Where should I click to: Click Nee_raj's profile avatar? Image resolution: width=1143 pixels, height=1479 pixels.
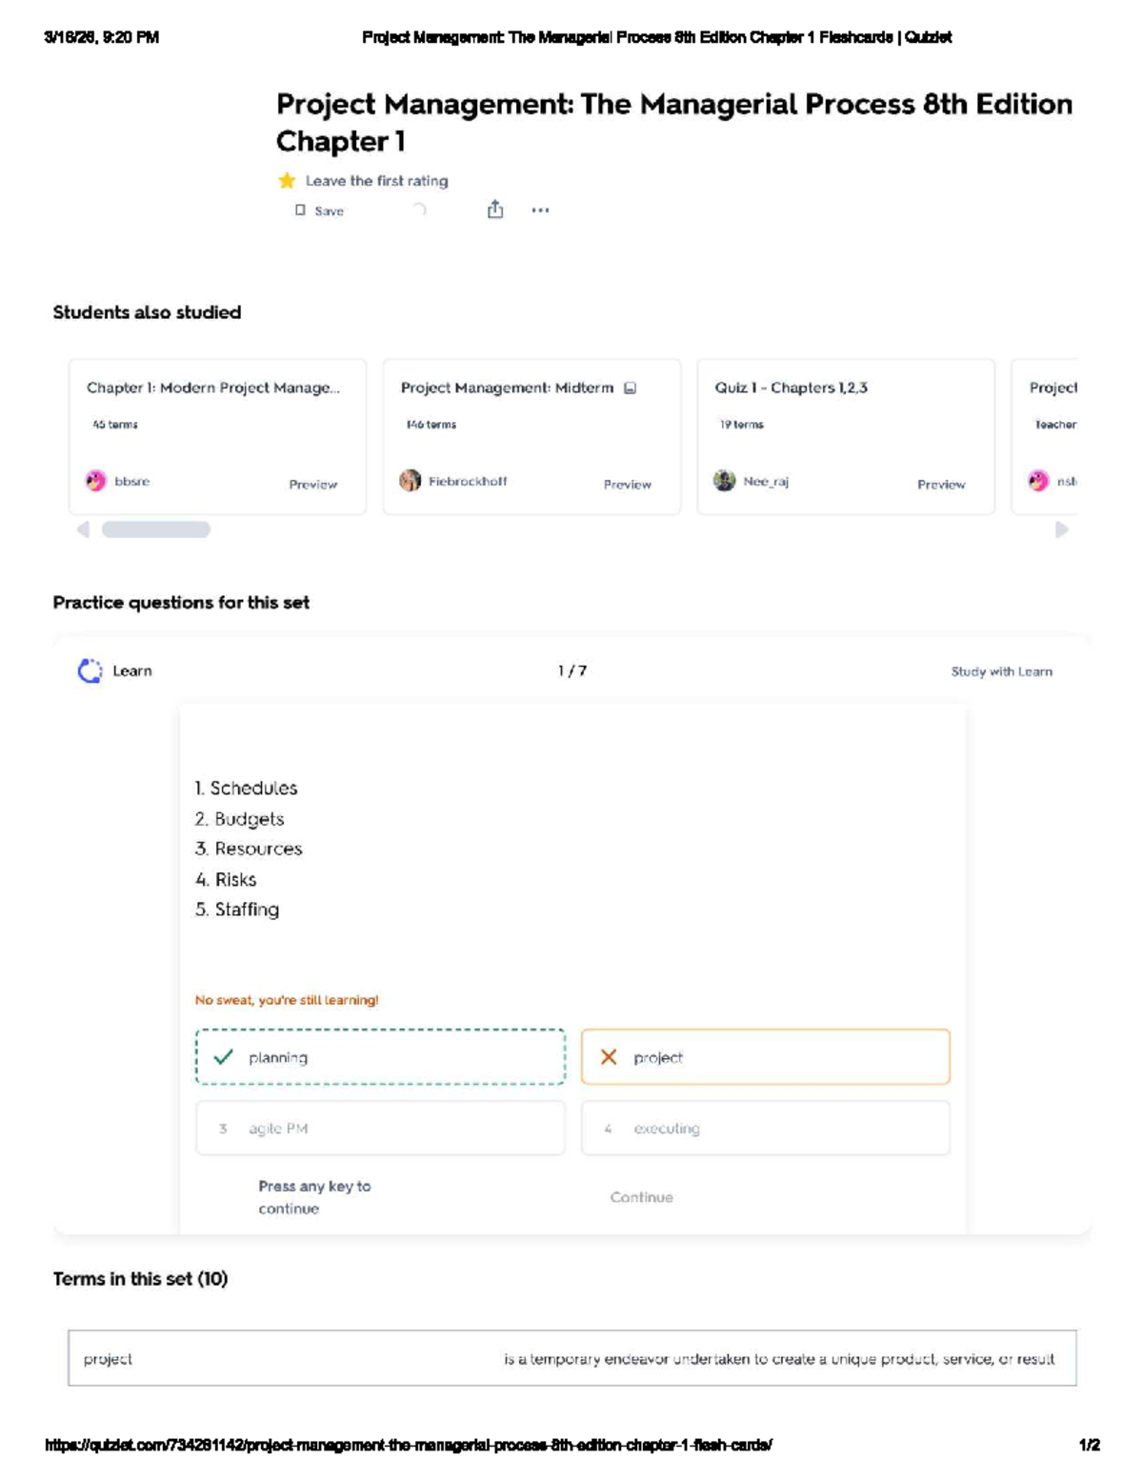tap(725, 481)
